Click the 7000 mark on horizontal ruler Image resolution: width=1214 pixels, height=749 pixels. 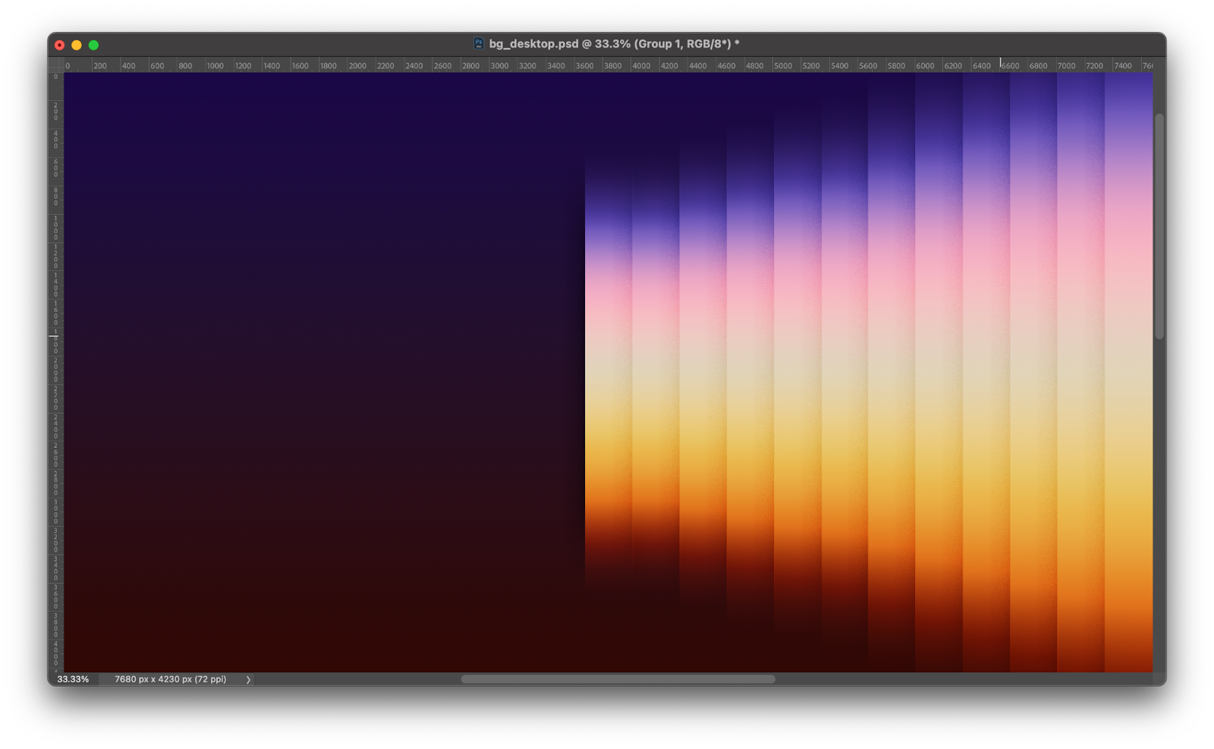pos(1065,66)
